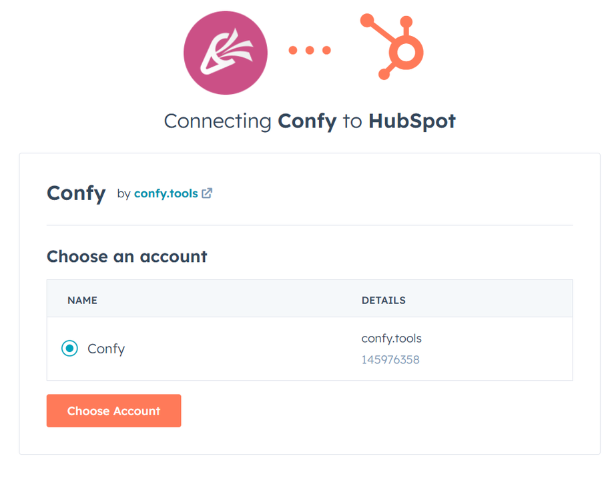Select the Confy account radio button

tap(69, 348)
